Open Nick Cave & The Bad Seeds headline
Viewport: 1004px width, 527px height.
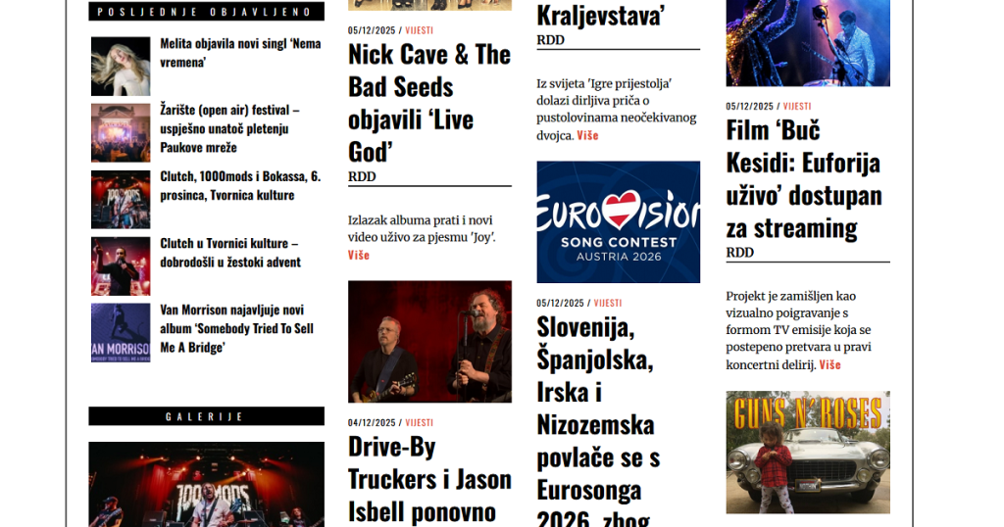click(x=429, y=103)
